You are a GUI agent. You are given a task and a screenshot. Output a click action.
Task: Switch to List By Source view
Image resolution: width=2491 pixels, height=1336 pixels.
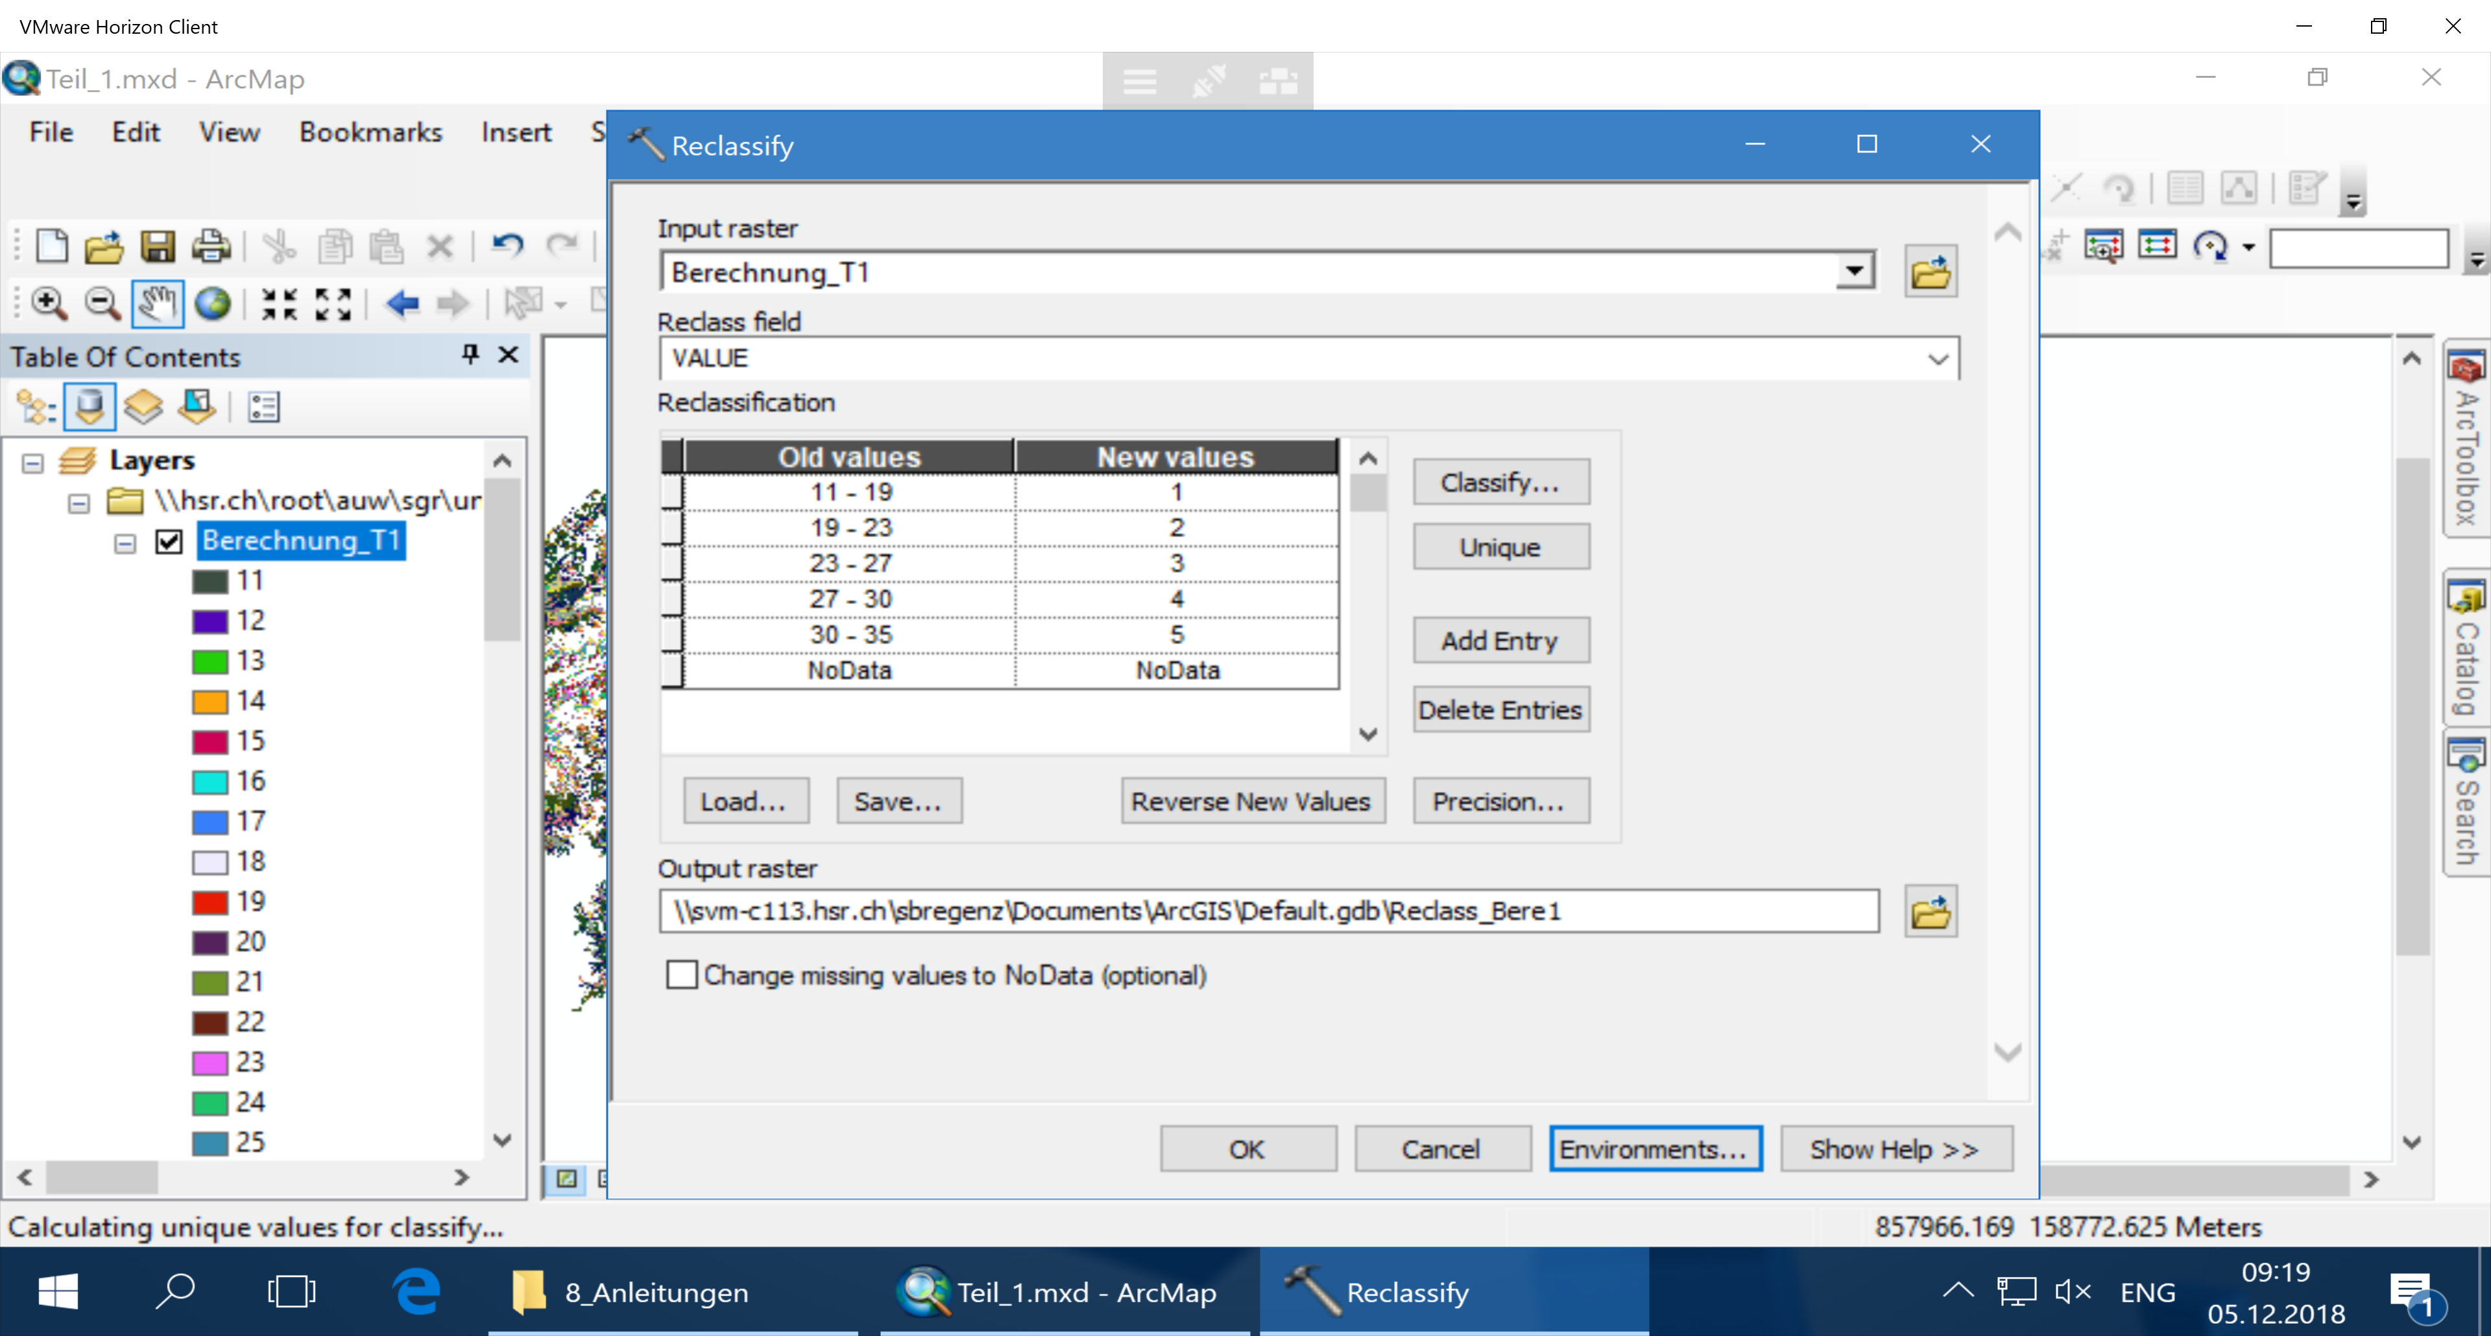point(90,407)
